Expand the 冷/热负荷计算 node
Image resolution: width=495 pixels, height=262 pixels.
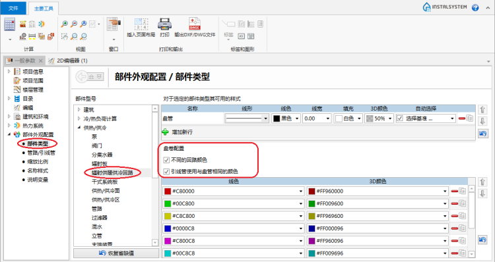tap(79, 118)
